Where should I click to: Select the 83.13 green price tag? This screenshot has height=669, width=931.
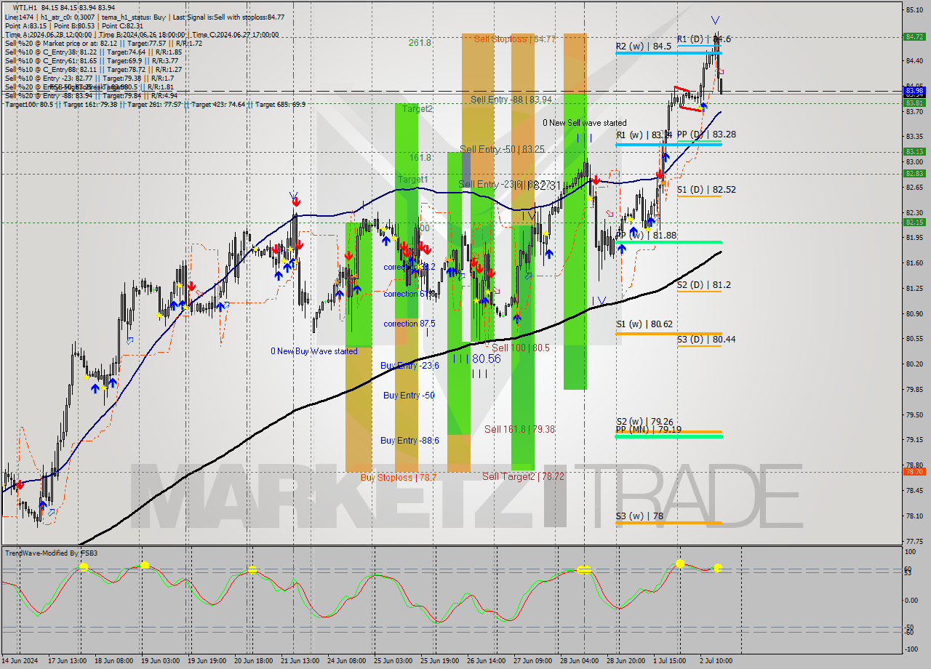(914, 151)
